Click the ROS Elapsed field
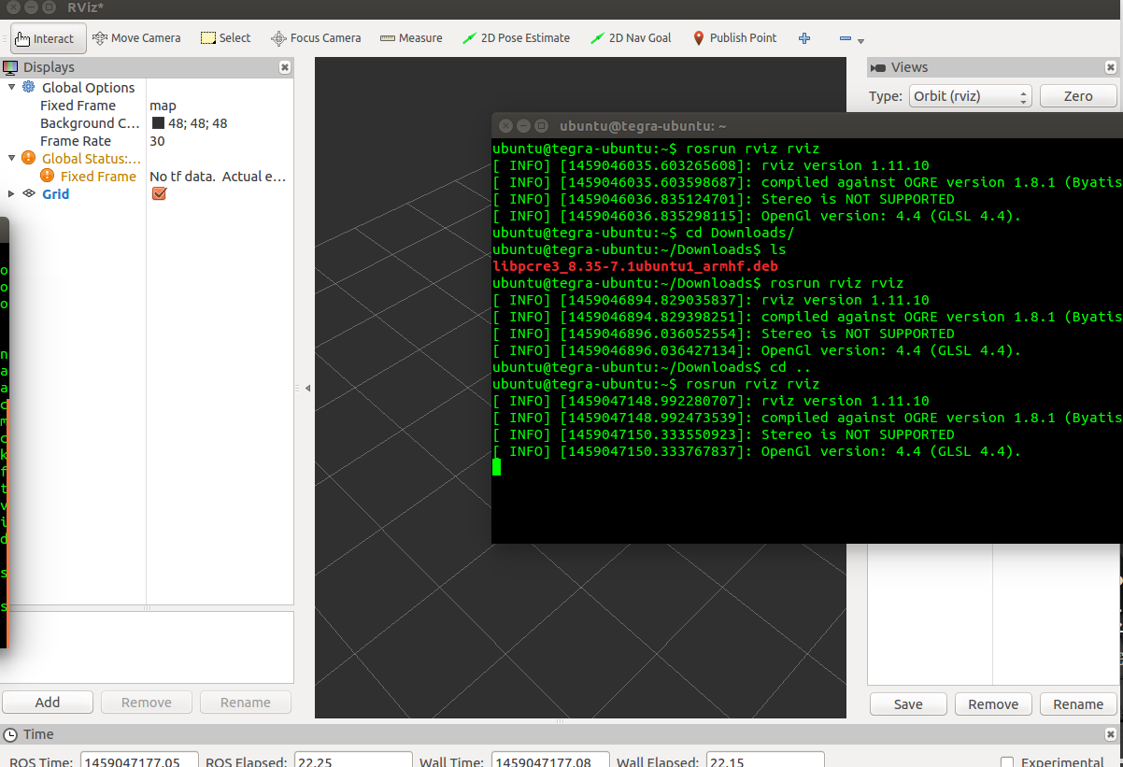 (x=353, y=761)
